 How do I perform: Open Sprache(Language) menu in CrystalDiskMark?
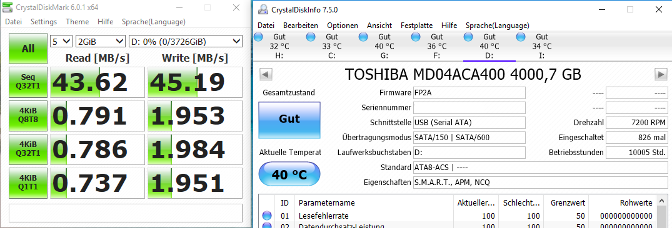click(154, 22)
